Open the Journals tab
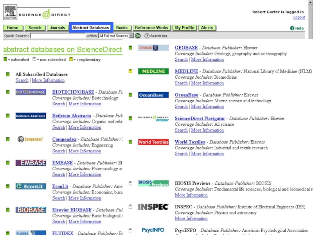This screenshot has height=235, width=313. tap(57, 27)
